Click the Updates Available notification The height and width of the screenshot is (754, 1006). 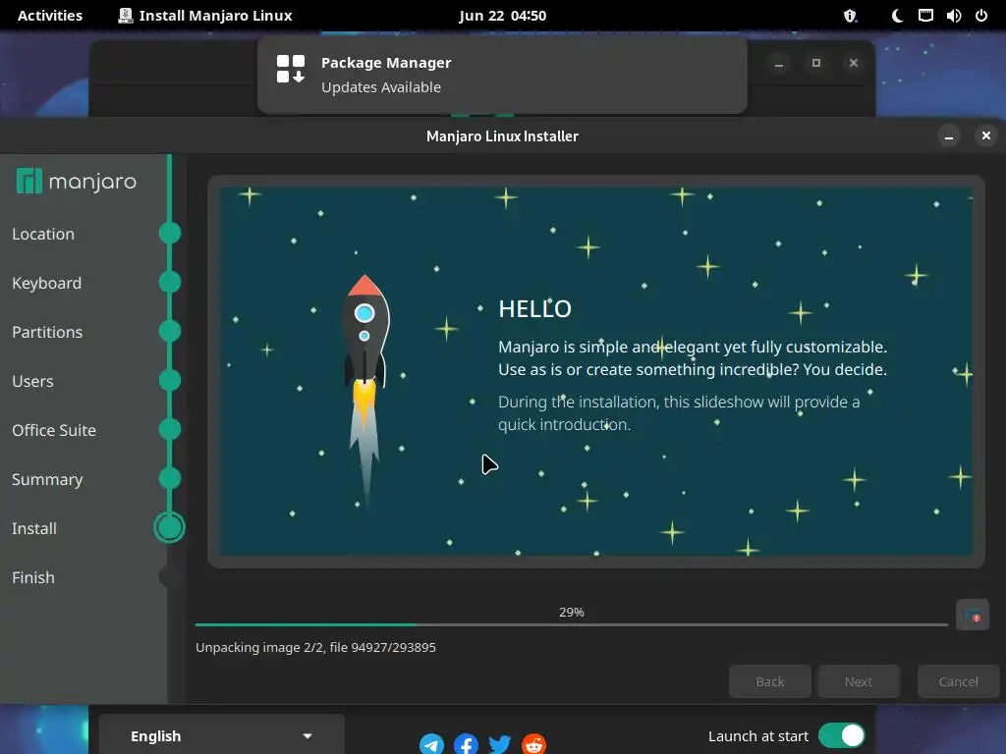[x=502, y=75]
